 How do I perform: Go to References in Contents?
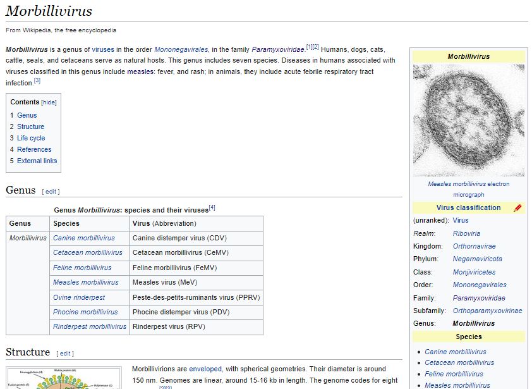coord(34,149)
